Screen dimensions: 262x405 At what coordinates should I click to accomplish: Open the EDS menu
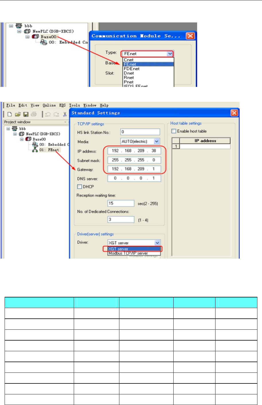tap(63, 105)
